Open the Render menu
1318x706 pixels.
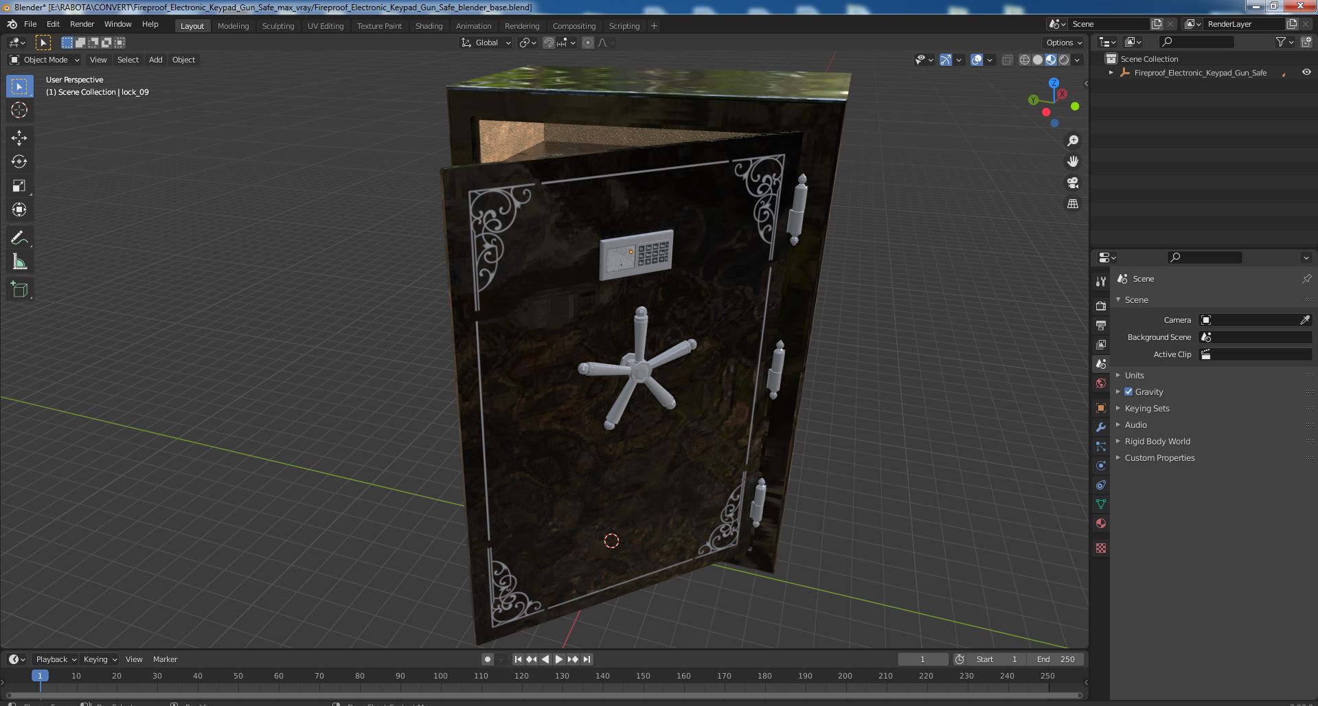[82, 24]
